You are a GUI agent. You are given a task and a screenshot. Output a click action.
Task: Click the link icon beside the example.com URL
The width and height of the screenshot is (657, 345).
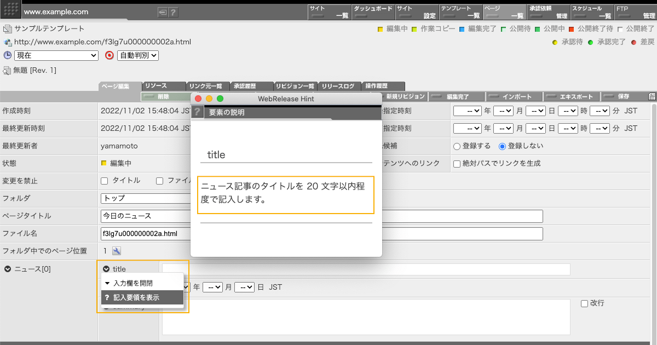click(6, 42)
